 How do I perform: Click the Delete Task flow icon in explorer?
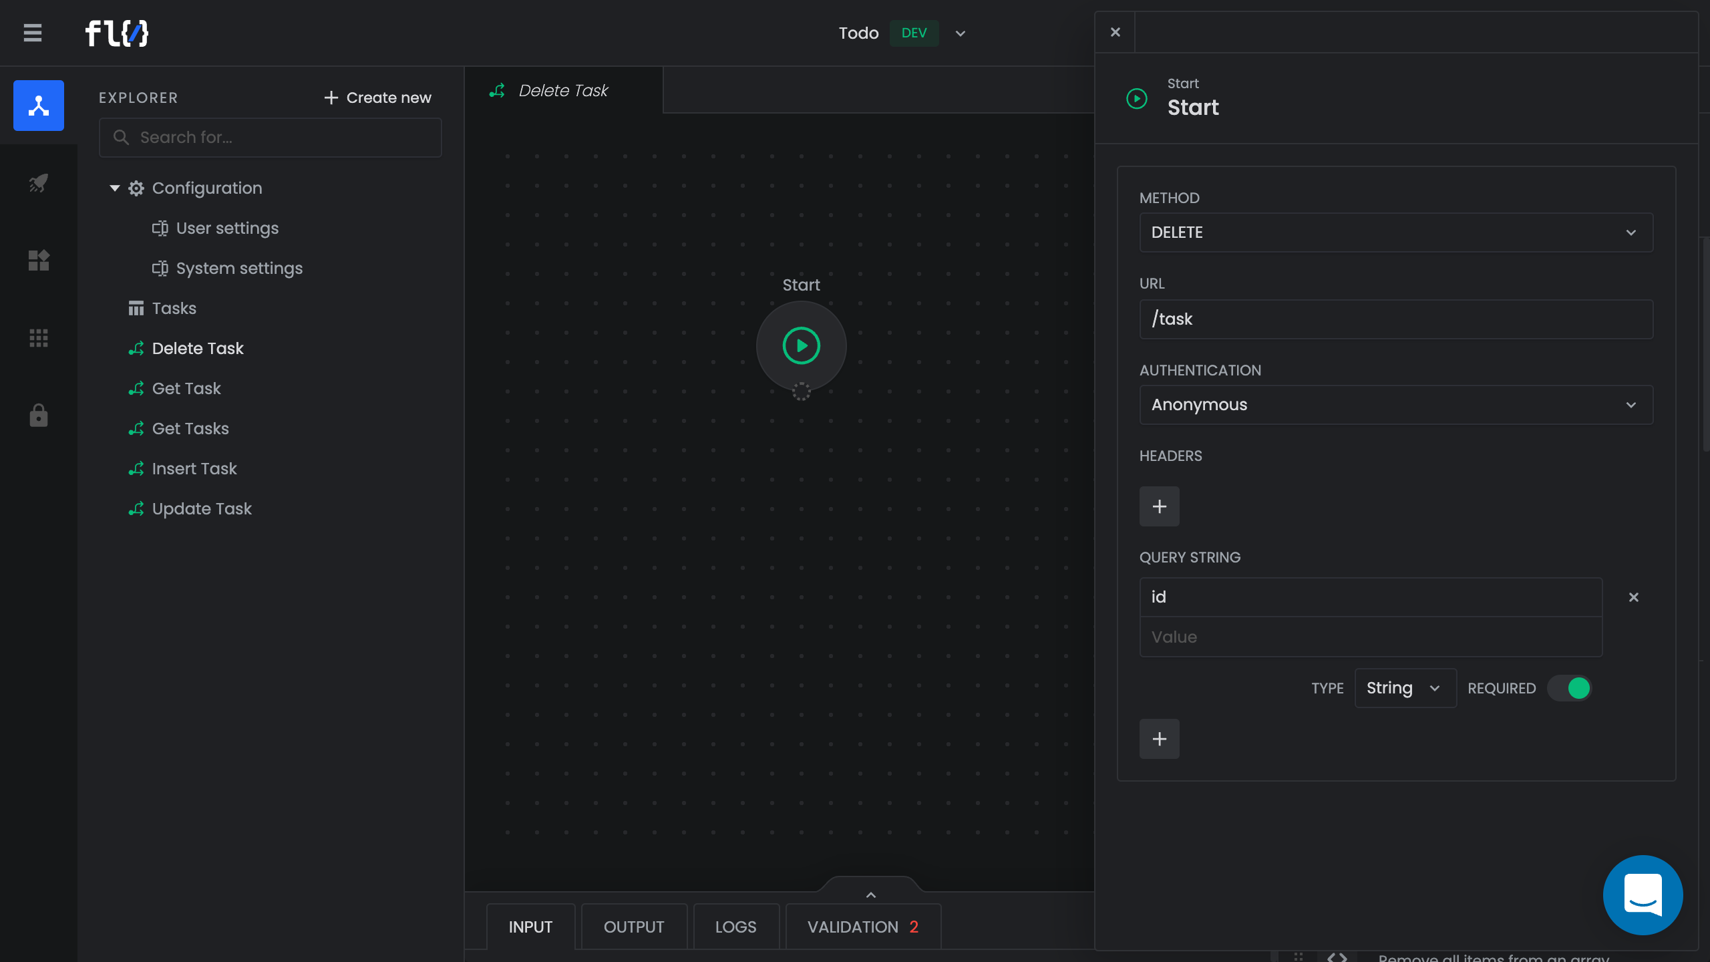(x=136, y=349)
